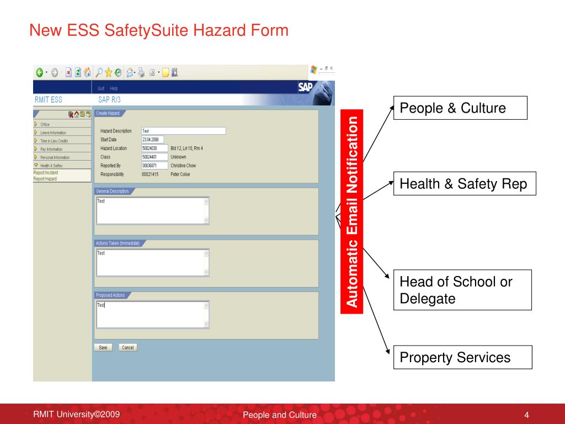Click the yellow note toolbar icon
The height and width of the screenshot is (424, 565).
pos(166,73)
